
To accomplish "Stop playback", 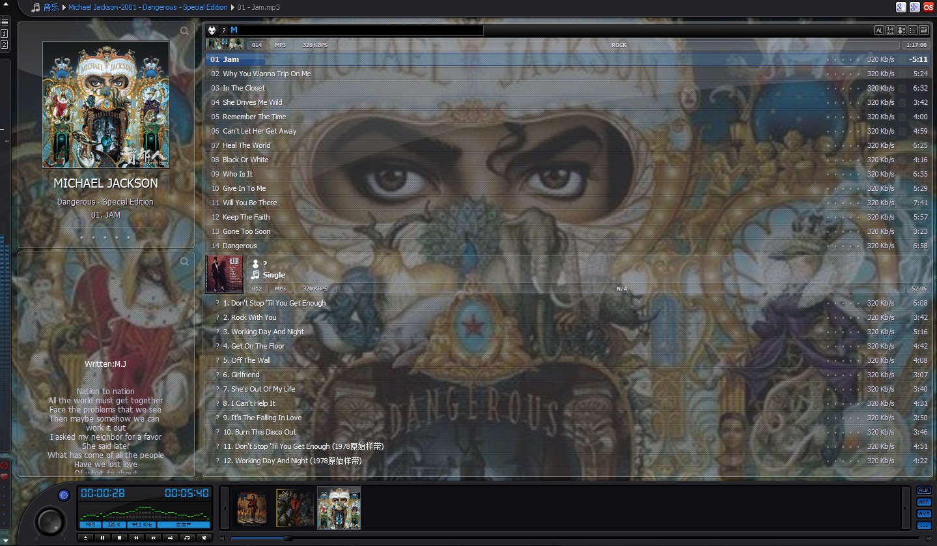I will click(119, 538).
